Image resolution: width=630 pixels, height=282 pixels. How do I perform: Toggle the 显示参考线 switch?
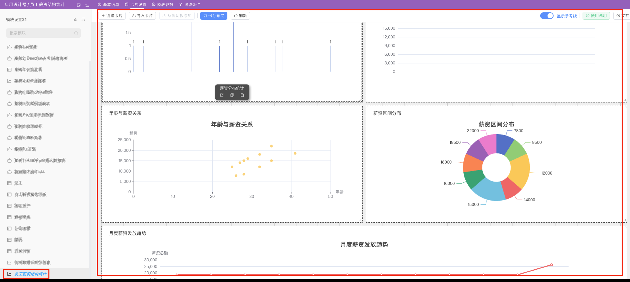547,16
